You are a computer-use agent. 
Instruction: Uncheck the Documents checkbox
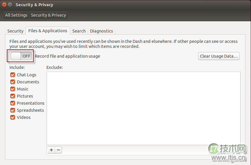[x=13, y=82]
